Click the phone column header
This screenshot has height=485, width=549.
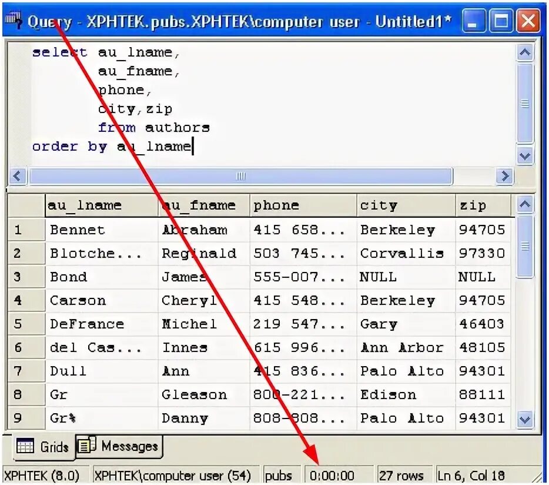click(303, 205)
